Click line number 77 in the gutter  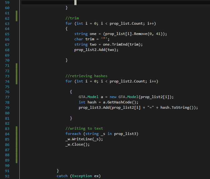[7, 97]
